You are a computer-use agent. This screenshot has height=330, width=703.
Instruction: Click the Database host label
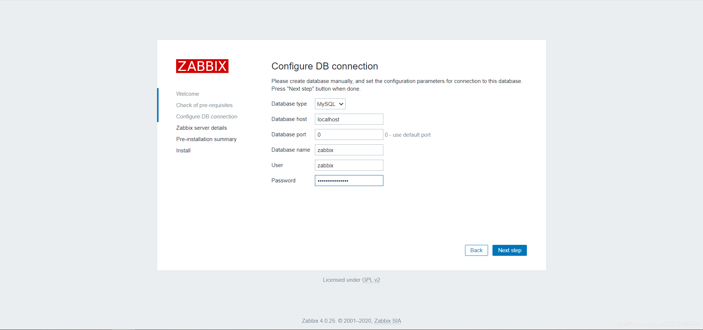coord(289,119)
